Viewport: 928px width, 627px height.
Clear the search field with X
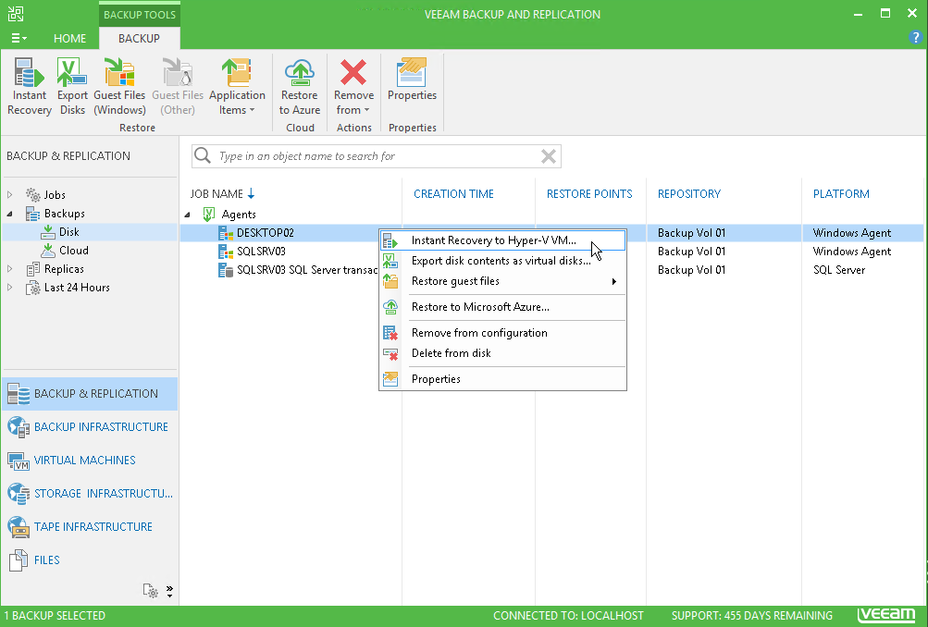(x=549, y=156)
